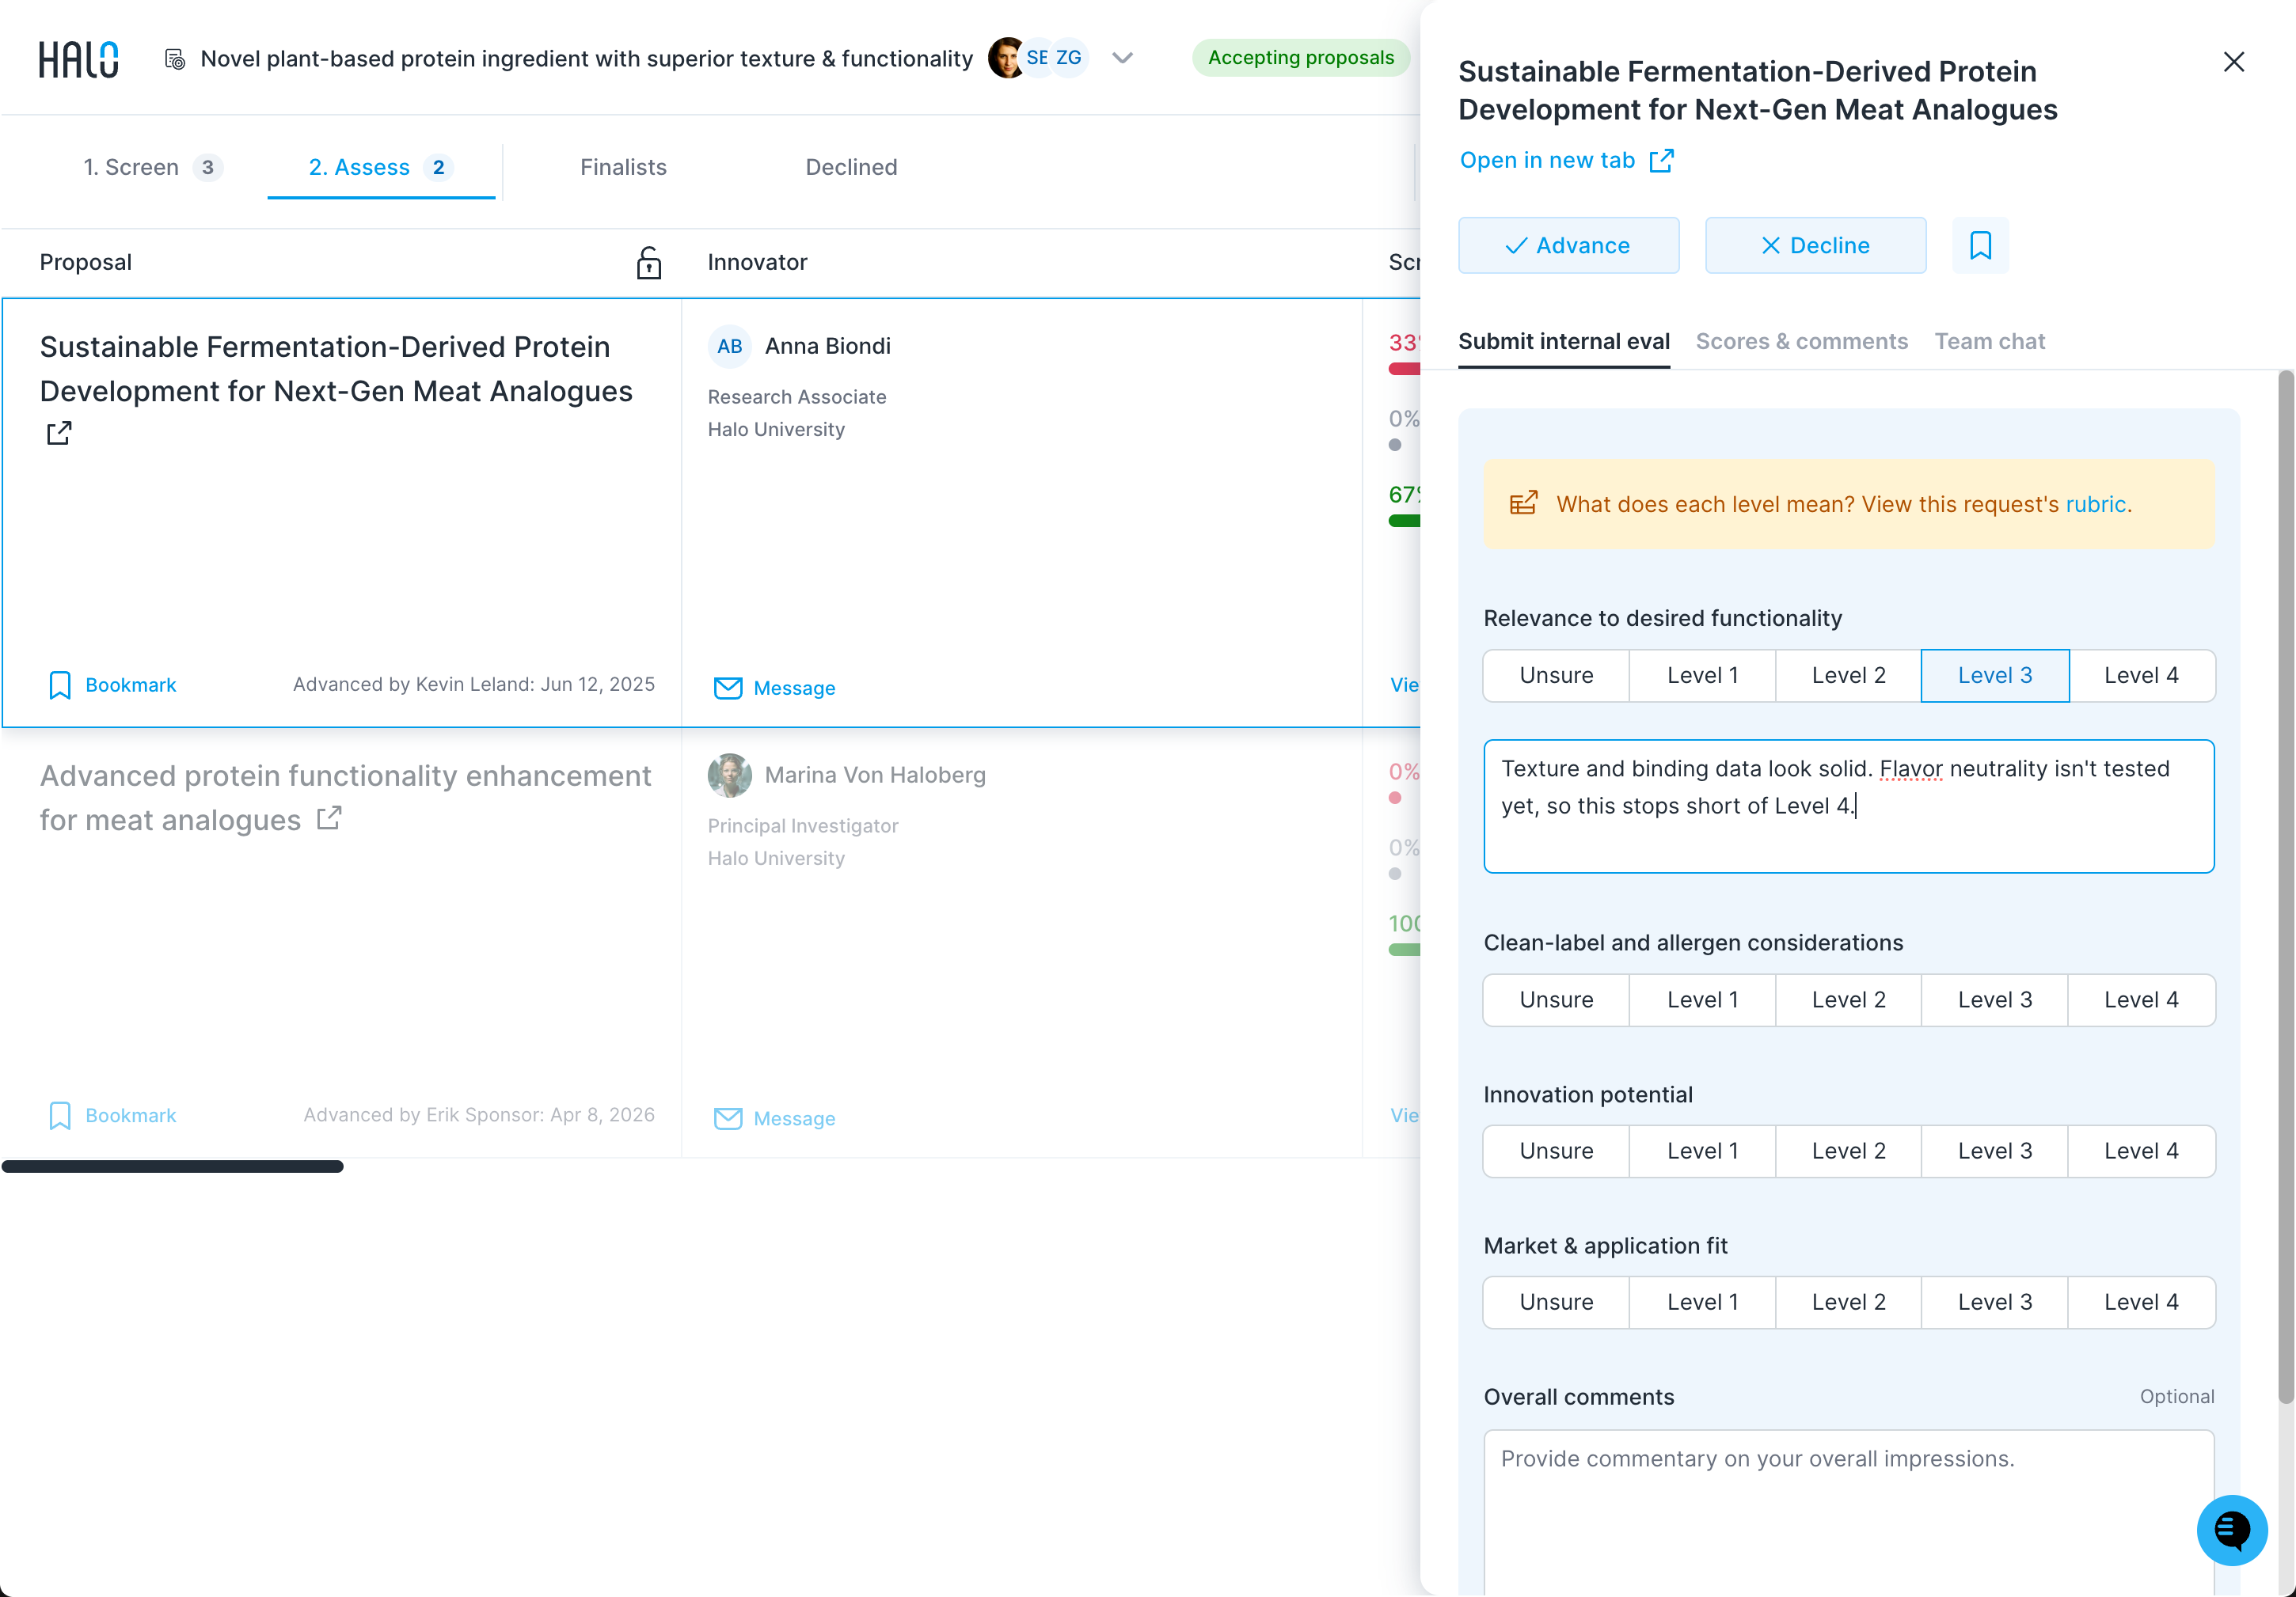Click the request document icon beside the title
Viewport: 2296px width, 1597px height.
point(175,59)
